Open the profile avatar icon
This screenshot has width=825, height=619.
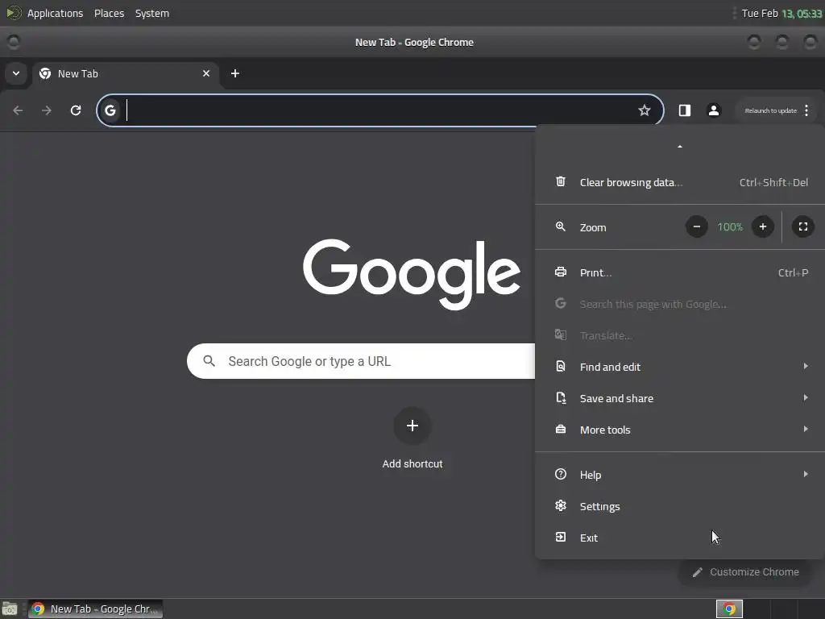714,110
